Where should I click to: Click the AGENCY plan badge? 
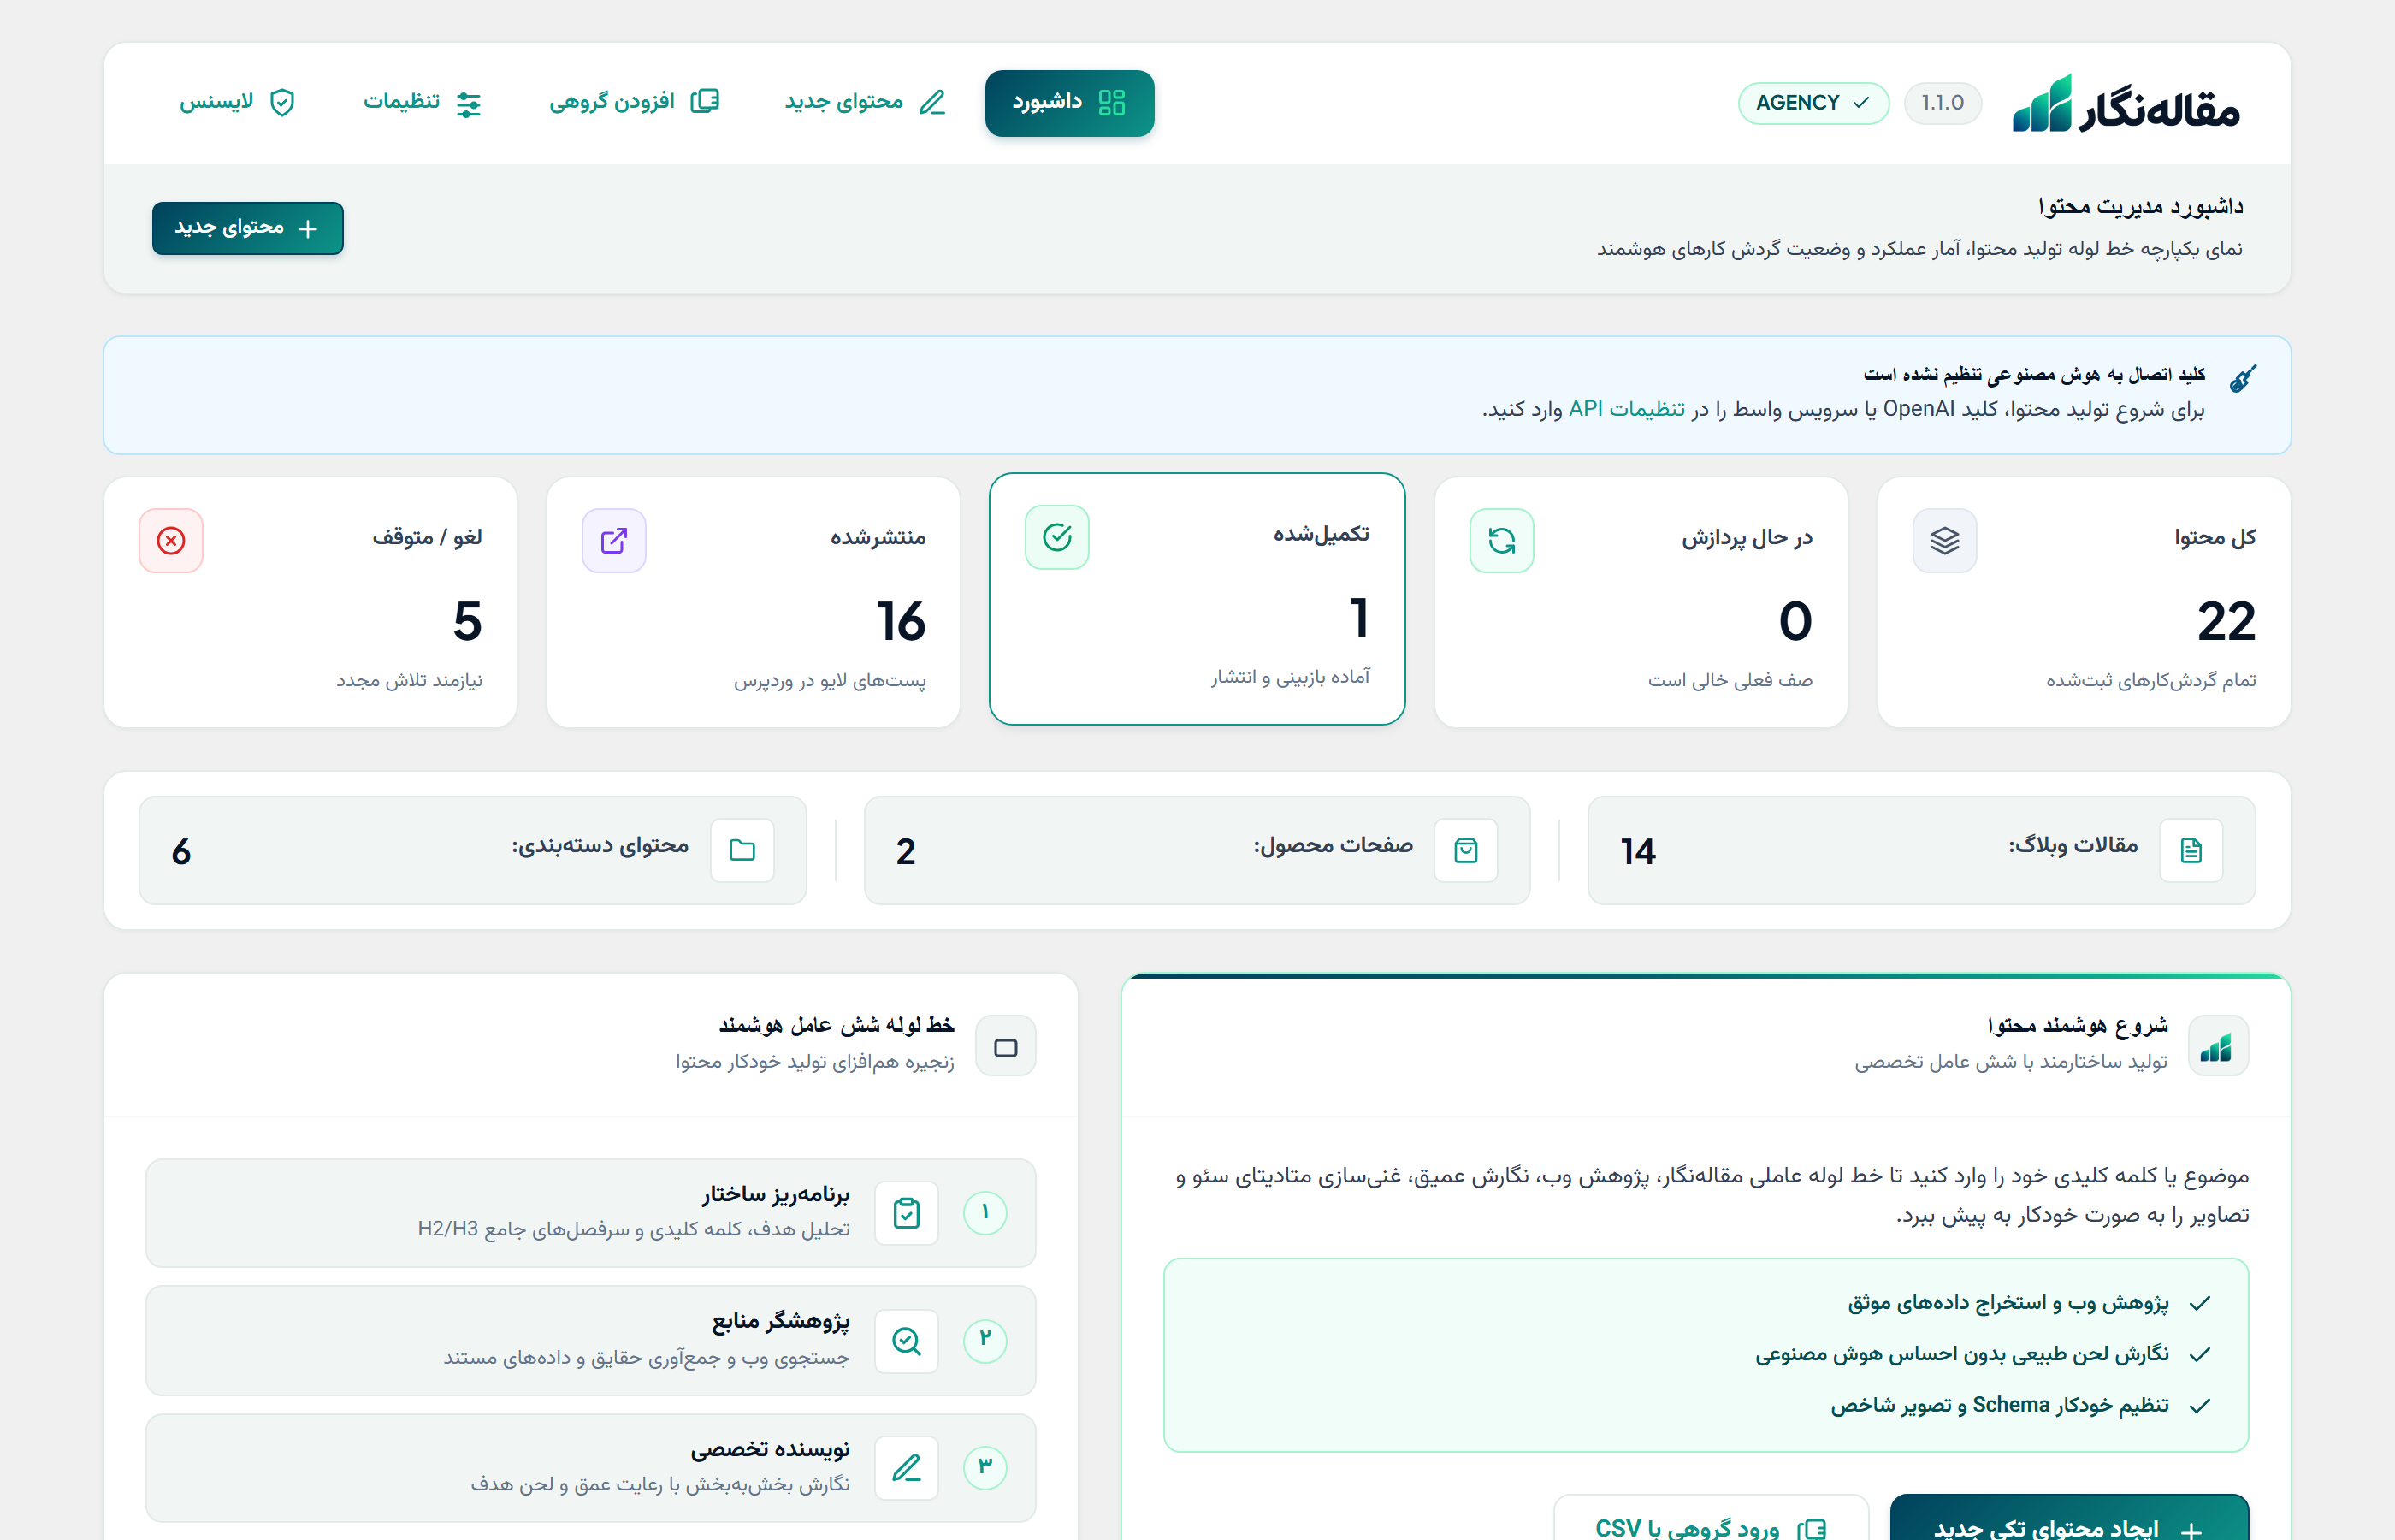(1813, 103)
